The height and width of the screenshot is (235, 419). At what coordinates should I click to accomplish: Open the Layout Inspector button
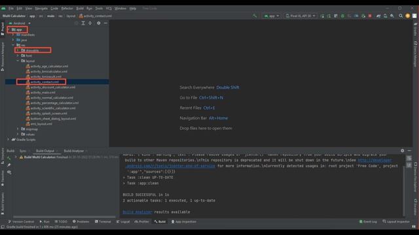click(x=396, y=221)
